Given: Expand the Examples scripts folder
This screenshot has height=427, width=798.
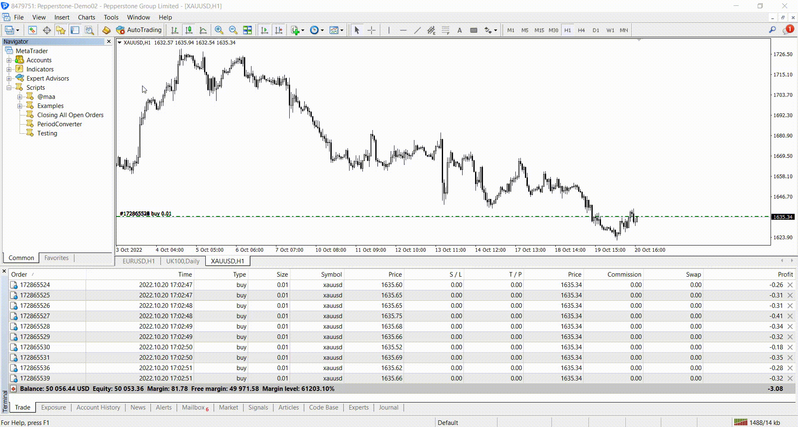Looking at the screenshot, I should pyautogui.click(x=20, y=106).
